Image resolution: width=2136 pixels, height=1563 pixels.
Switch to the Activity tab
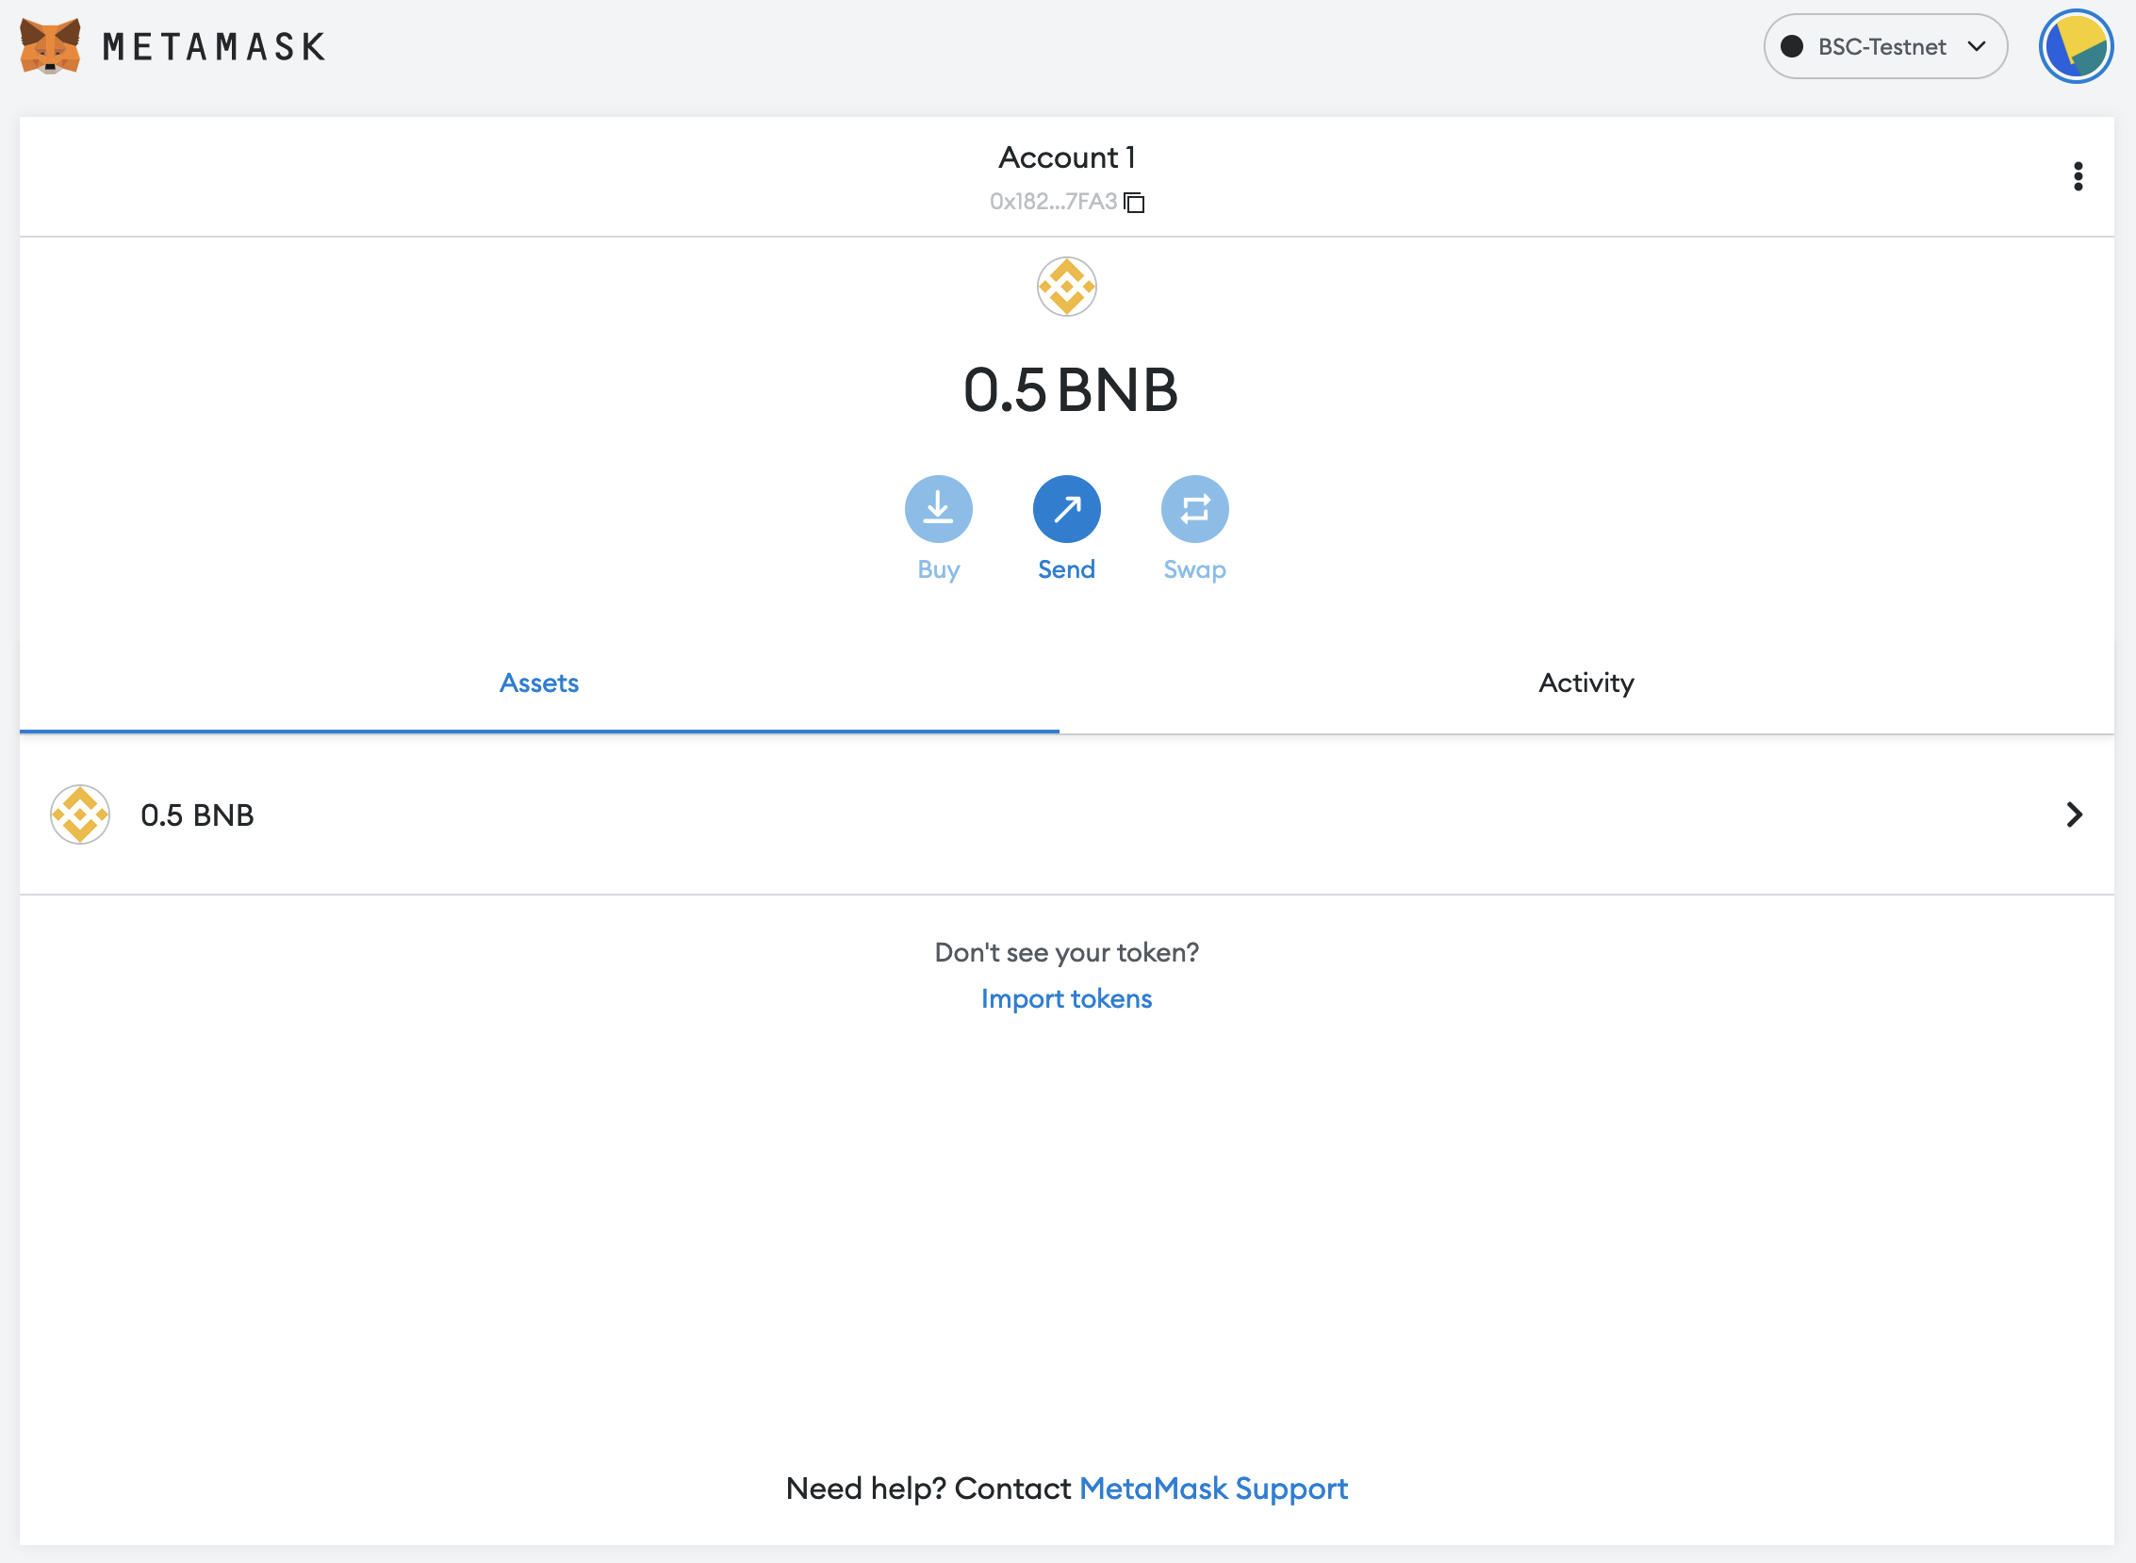click(1586, 683)
